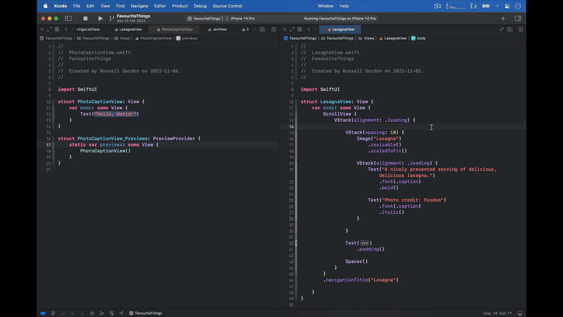Switch to the JenView tab
Image resolution: width=563 pixels, height=317 pixels.
coord(219,29)
